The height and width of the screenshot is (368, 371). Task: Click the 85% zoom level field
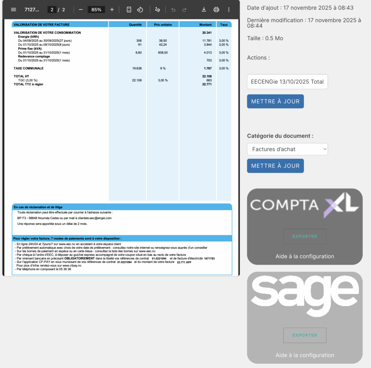[96, 9]
